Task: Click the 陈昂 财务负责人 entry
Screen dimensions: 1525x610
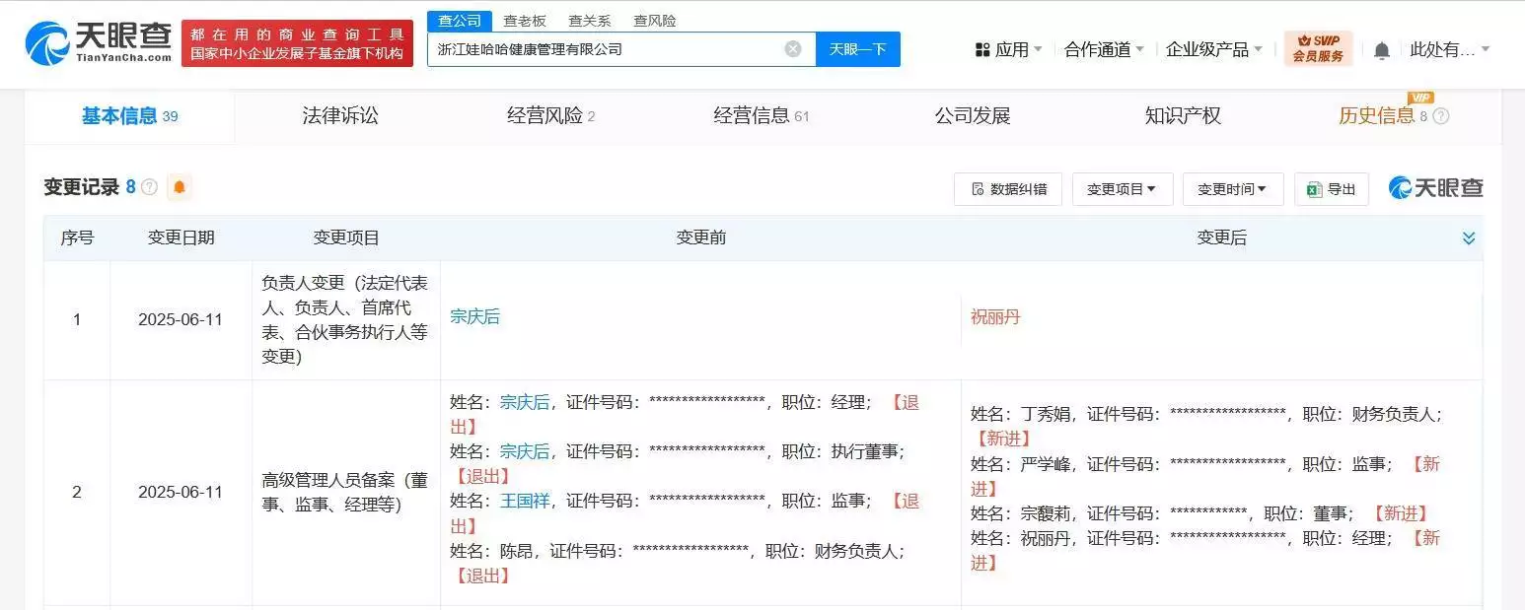Action: pos(679,563)
